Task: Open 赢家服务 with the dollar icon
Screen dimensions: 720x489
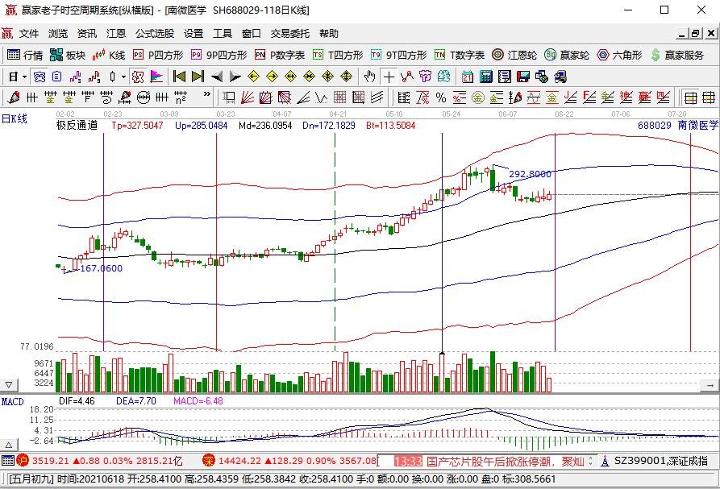Action: coord(677,55)
